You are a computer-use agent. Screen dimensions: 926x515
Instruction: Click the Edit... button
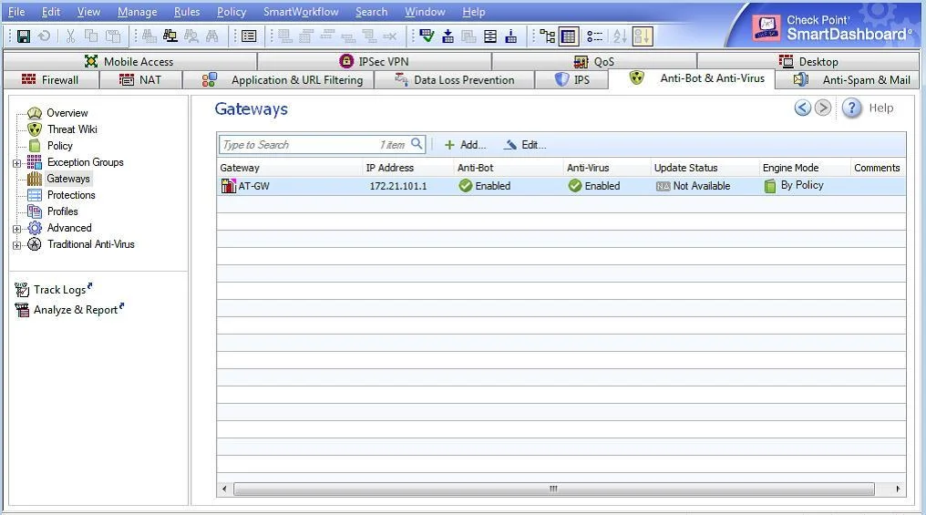pyautogui.click(x=526, y=145)
